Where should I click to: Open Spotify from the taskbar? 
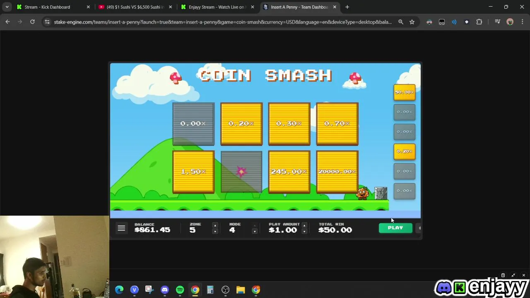point(180,290)
